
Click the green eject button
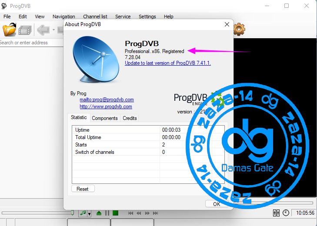pos(99,213)
